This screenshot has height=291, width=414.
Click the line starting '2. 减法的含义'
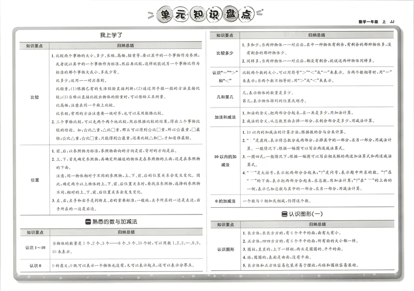click(x=308, y=121)
